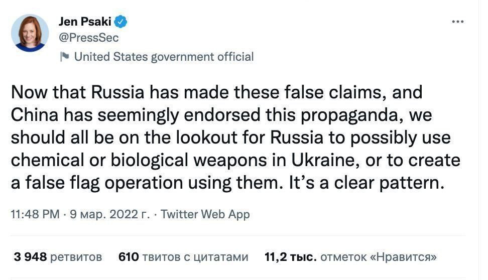The image size is (488, 280).
Task: Open the tweet's three-dot More menu
Action: pos(457,22)
